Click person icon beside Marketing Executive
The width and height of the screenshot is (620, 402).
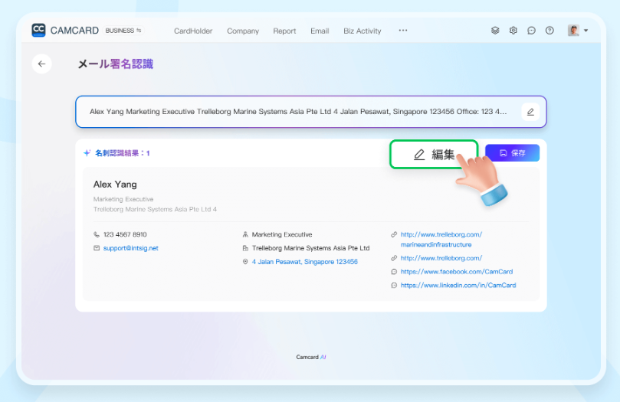tap(245, 234)
